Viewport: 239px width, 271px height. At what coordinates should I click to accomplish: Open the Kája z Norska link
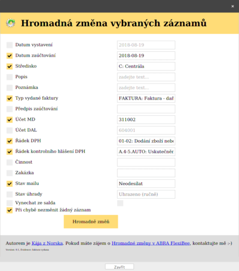tap(47, 243)
